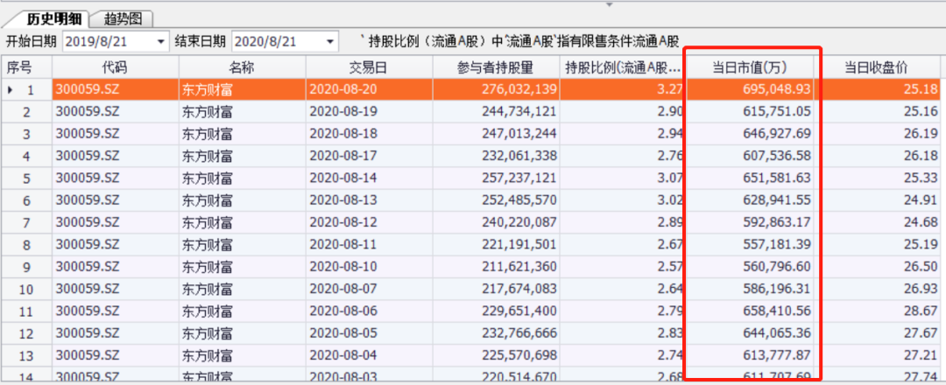
Task: Select date cell 2020-08-17
Action: pos(370,156)
